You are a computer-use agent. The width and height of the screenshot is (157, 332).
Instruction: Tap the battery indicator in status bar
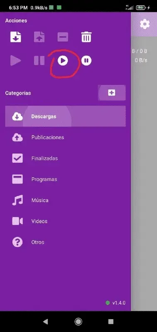(x=141, y=8)
